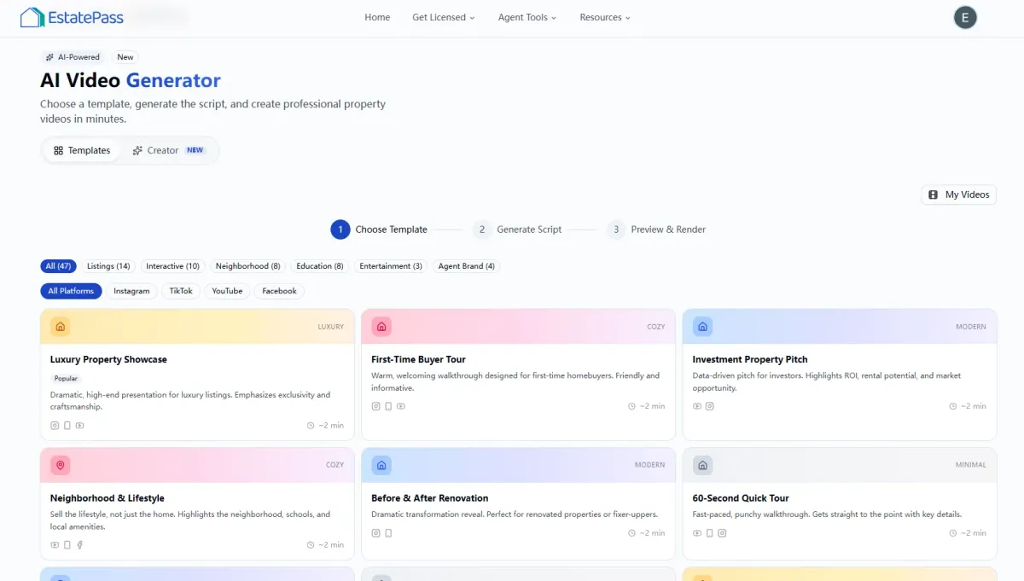Image resolution: width=1024 pixels, height=581 pixels.
Task: Toggle the Instagram platform filter
Action: tap(131, 291)
